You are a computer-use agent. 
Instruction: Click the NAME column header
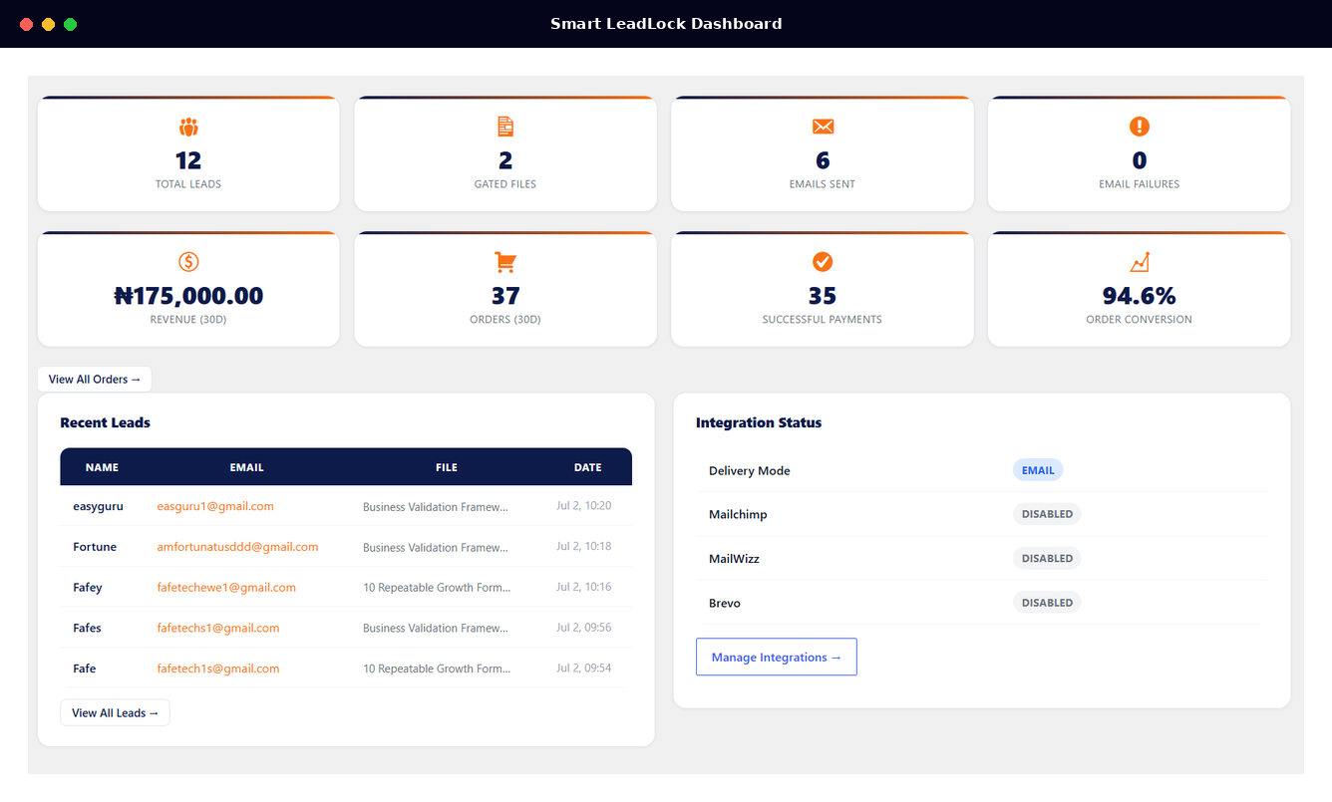[102, 467]
